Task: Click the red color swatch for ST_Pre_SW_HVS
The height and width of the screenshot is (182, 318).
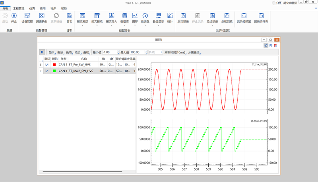Action: (54, 65)
